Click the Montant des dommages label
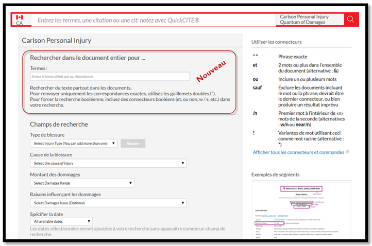 pyautogui.click(x=55, y=174)
